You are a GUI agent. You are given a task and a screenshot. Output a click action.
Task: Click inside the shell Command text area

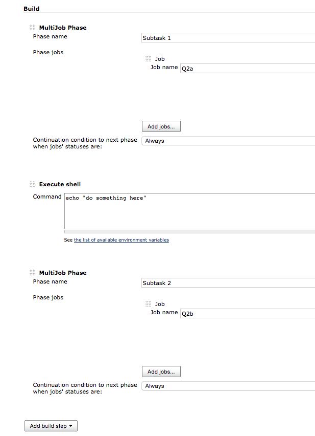click(x=189, y=211)
